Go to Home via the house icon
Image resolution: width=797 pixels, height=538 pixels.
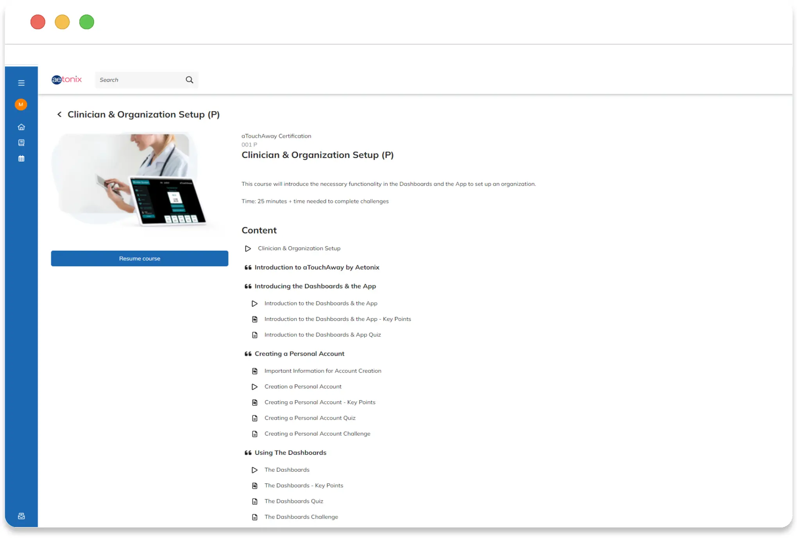point(21,127)
